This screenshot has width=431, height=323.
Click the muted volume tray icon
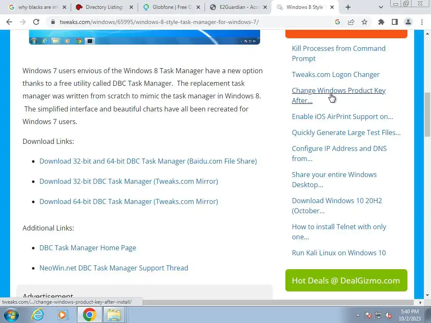coord(388,315)
